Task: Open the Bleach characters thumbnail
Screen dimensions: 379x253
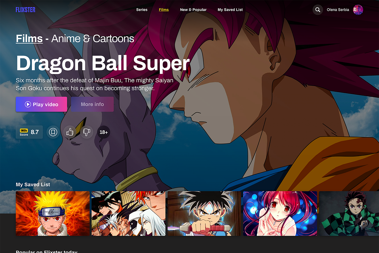Action: (129, 213)
